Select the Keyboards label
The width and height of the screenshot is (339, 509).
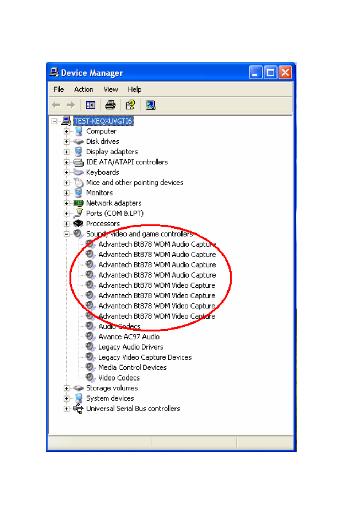[x=103, y=173]
